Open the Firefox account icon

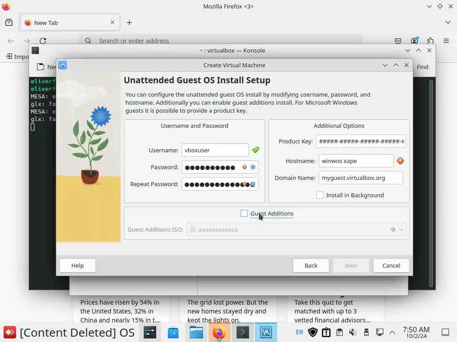pyautogui.click(x=415, y=41)
